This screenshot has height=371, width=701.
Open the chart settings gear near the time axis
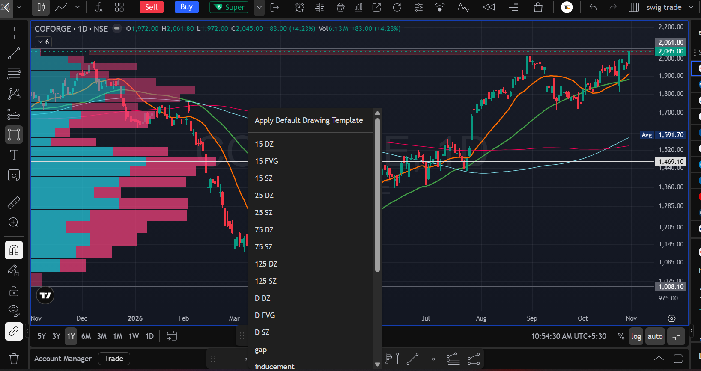tap(671, 318)
